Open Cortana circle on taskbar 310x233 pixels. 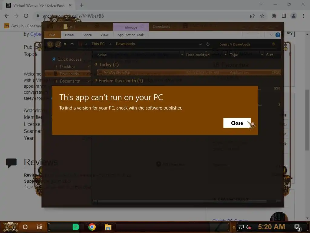coord(25,227)
